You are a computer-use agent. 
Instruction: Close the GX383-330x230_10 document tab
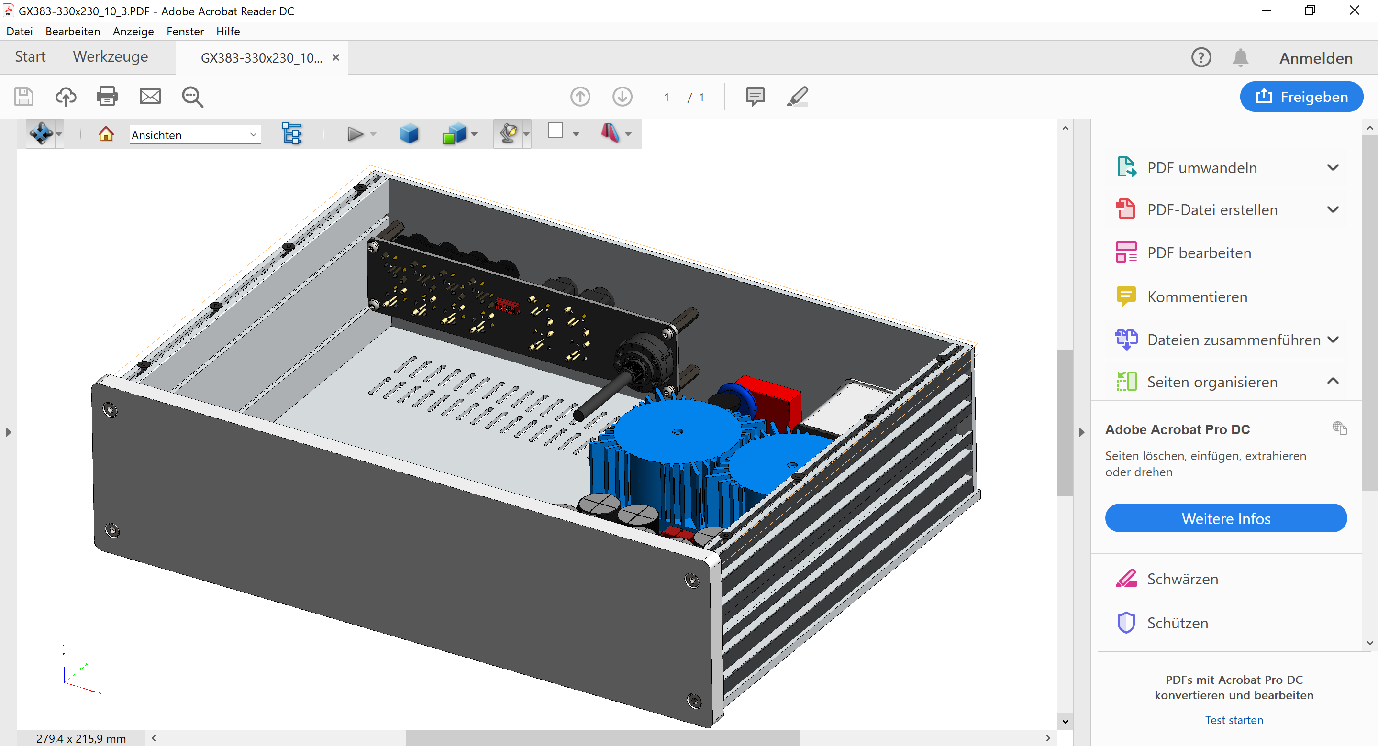coord(336,57)
